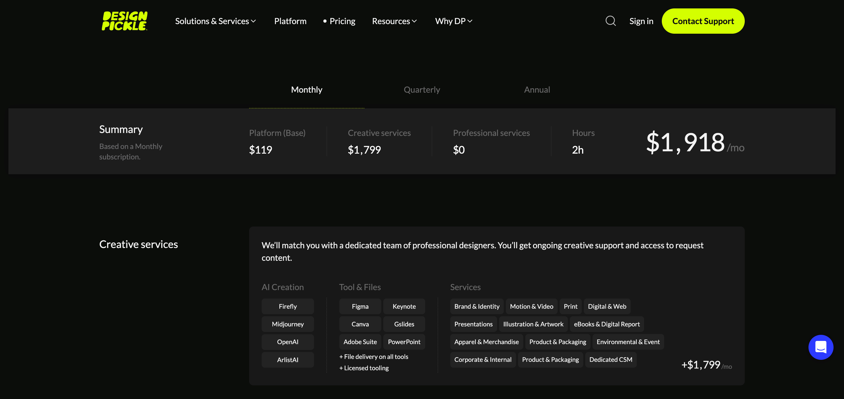The image size is (844, 399).
Task: Expand Solutions & Services dropdown
Action: 215,21
